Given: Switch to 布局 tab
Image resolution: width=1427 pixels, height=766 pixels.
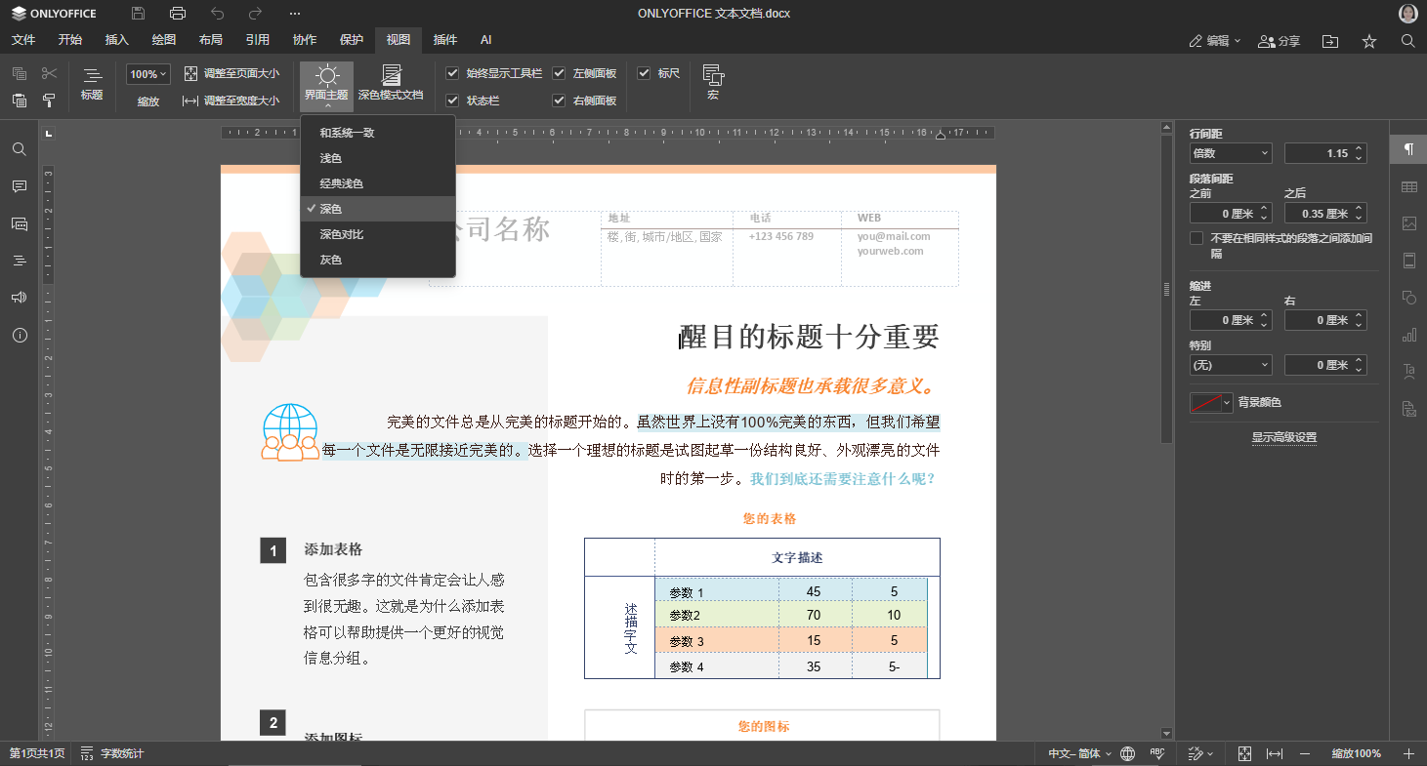Looking at the screenshot, I should point(210,40).
